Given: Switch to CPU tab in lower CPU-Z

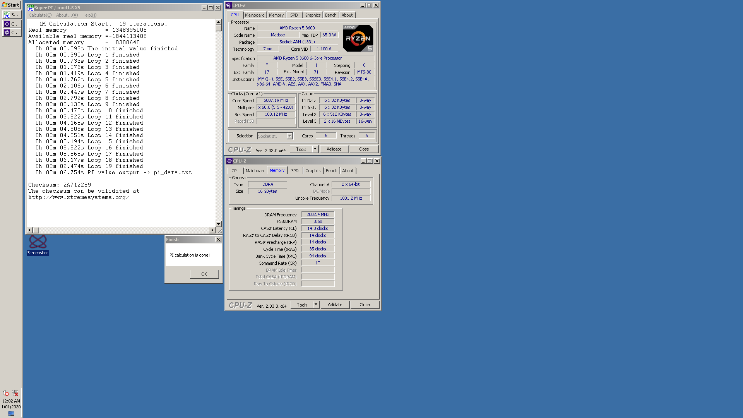Looking at the screenshot, I should [x=235, y=171].
